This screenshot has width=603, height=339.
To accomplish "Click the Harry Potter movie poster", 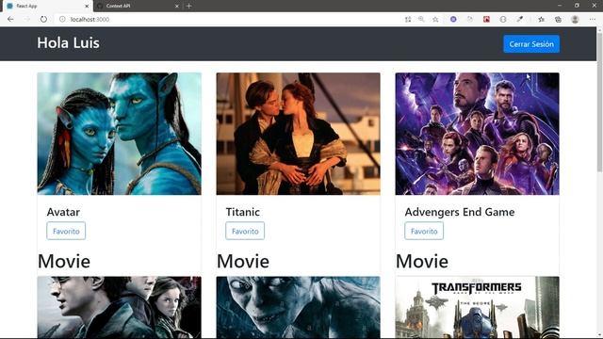I will (x=120, y=307).
